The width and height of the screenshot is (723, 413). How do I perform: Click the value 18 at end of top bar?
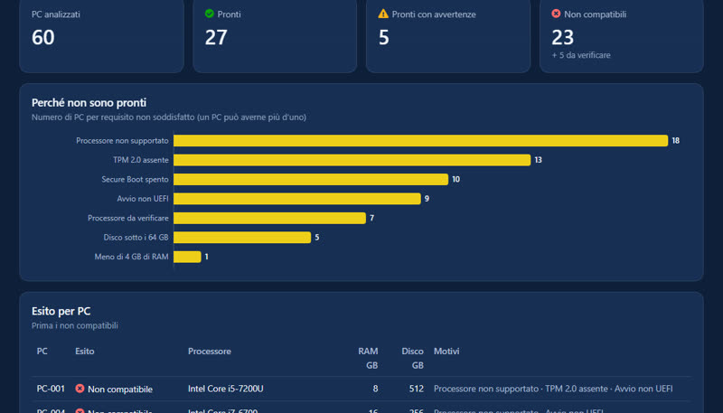click(675, 141)
